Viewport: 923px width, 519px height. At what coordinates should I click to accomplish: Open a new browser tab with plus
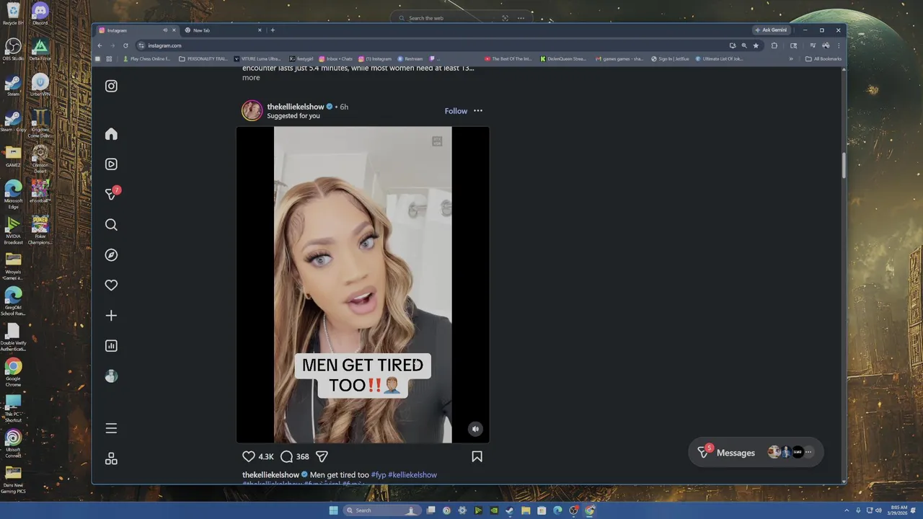pyautogui.click(x=273, y=30)
